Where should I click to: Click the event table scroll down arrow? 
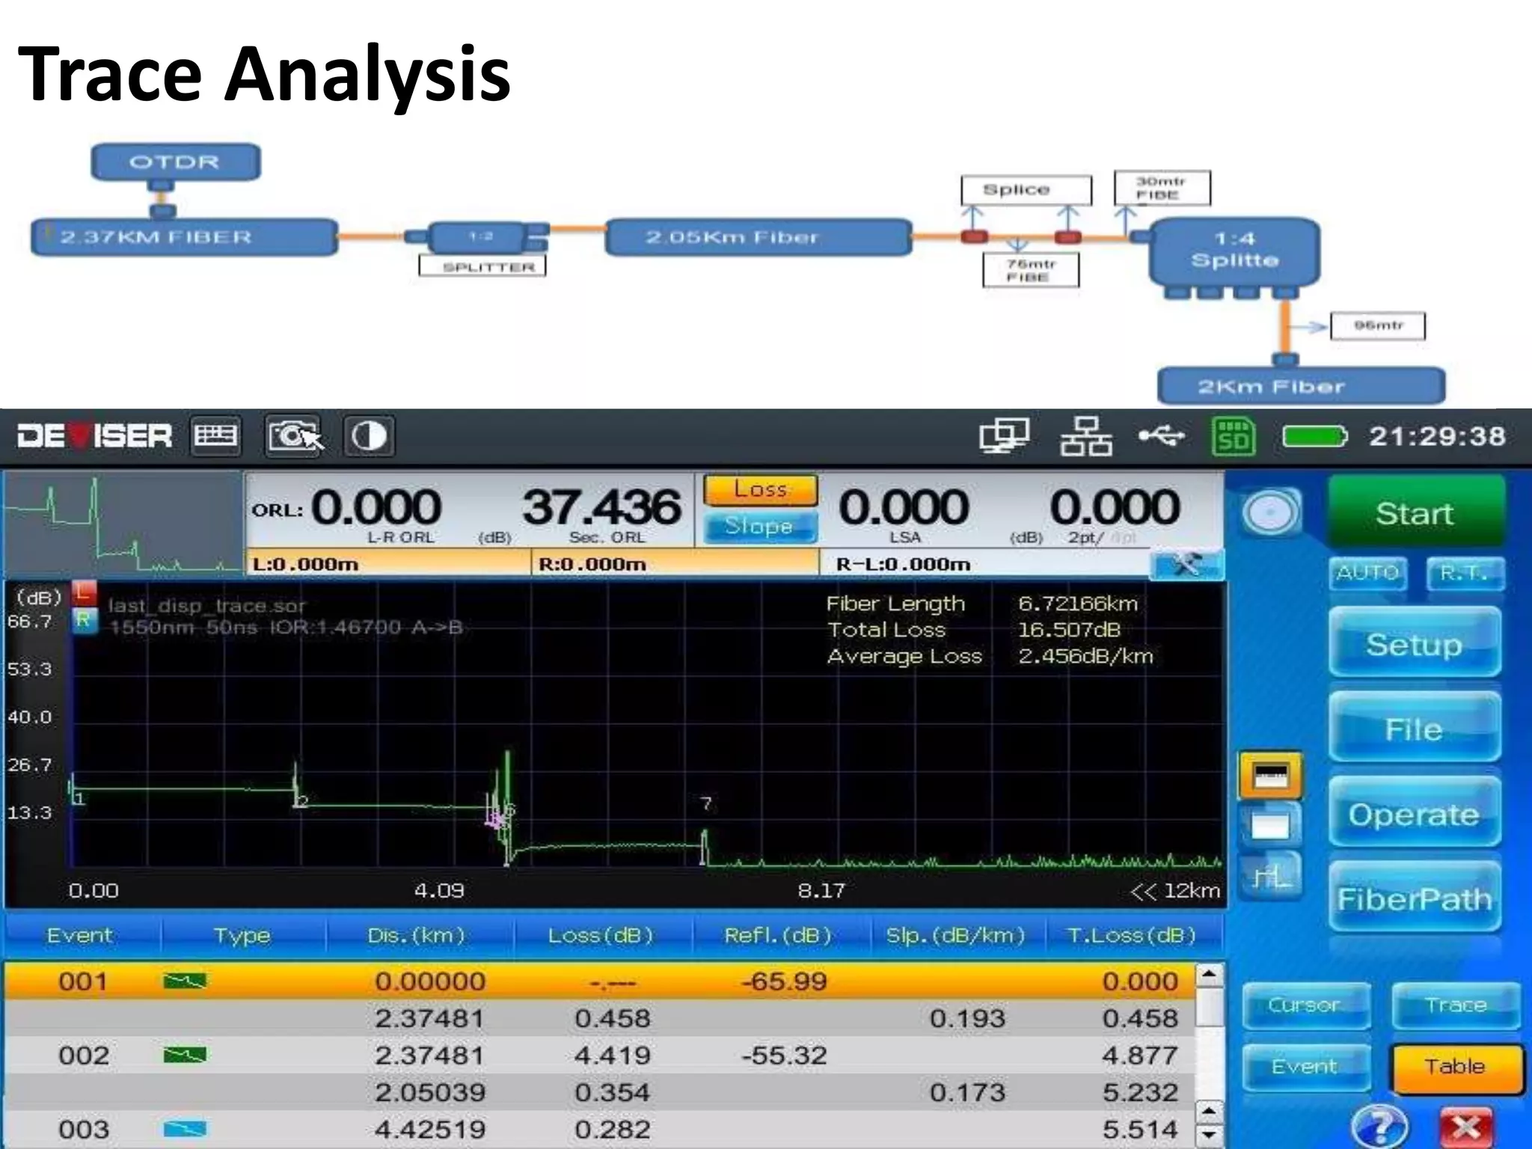point(1210,1135)
